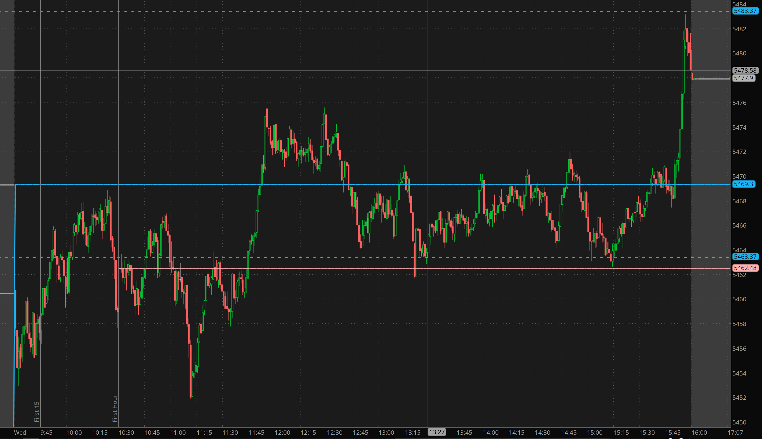Select the 'First 15' vertical line label

tap(37, 412)
